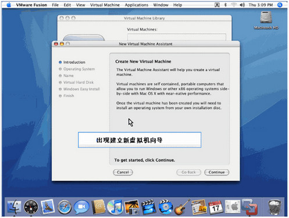Select the Introduction step
Viewport: 289px width, 218px height.
click(72, 62)
